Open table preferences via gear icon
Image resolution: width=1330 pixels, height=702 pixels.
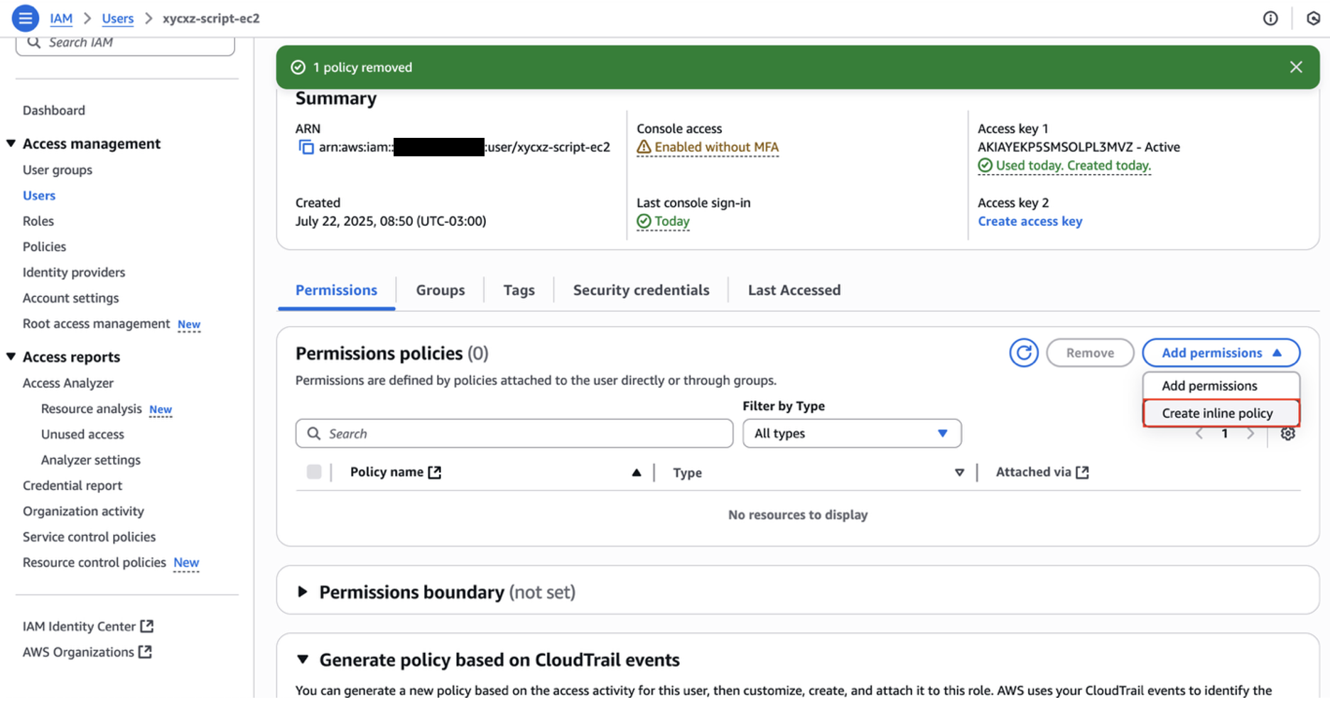[x=1288, y=433]
